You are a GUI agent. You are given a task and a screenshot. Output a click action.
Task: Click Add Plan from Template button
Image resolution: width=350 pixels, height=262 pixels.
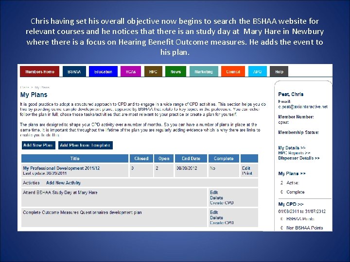coord(85,145)
